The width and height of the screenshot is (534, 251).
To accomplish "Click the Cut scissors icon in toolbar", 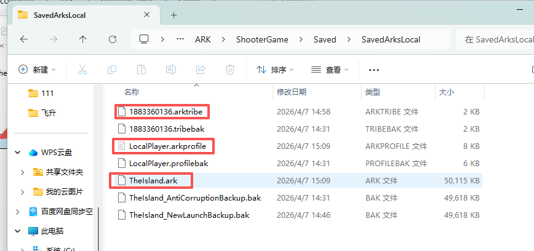I will click(x=83, y=70).
